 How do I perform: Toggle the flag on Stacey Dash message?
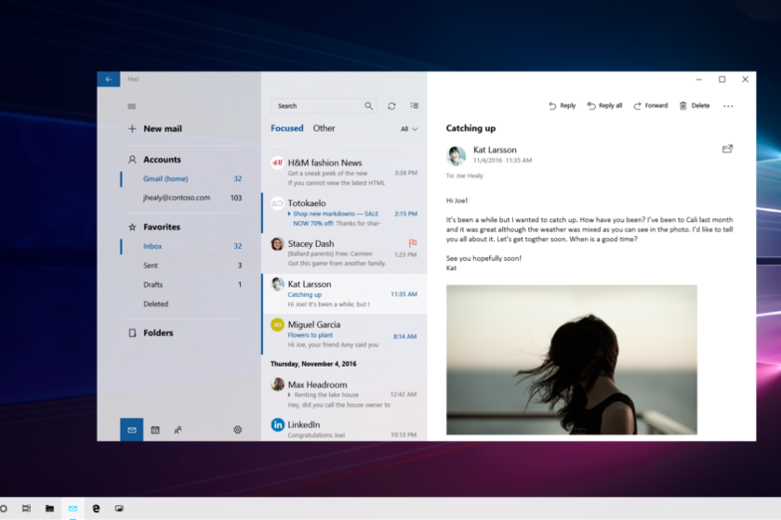[413, 243]
